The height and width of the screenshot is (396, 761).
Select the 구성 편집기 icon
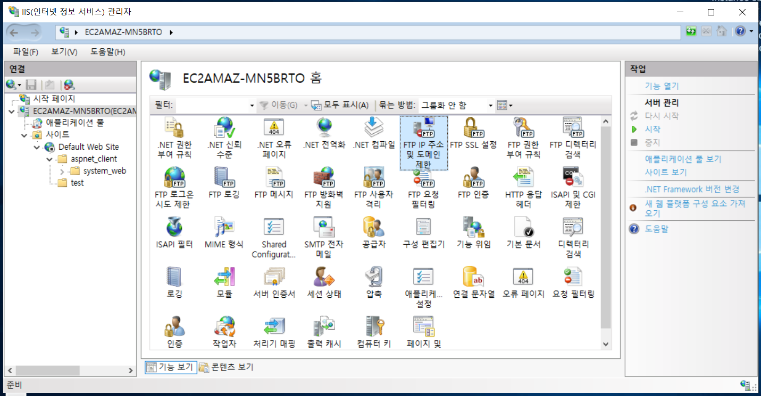point(424,234)
